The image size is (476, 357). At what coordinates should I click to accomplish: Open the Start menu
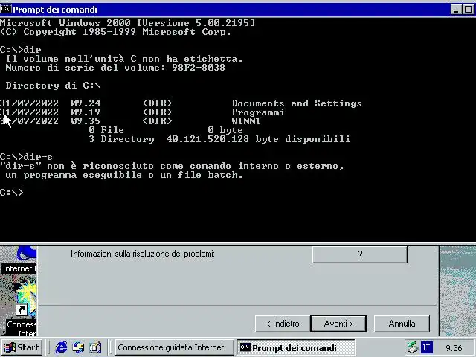(22, 347)
